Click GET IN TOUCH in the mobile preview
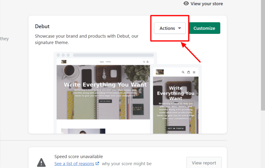Viewport: 265px width, 168px height. 176,128
